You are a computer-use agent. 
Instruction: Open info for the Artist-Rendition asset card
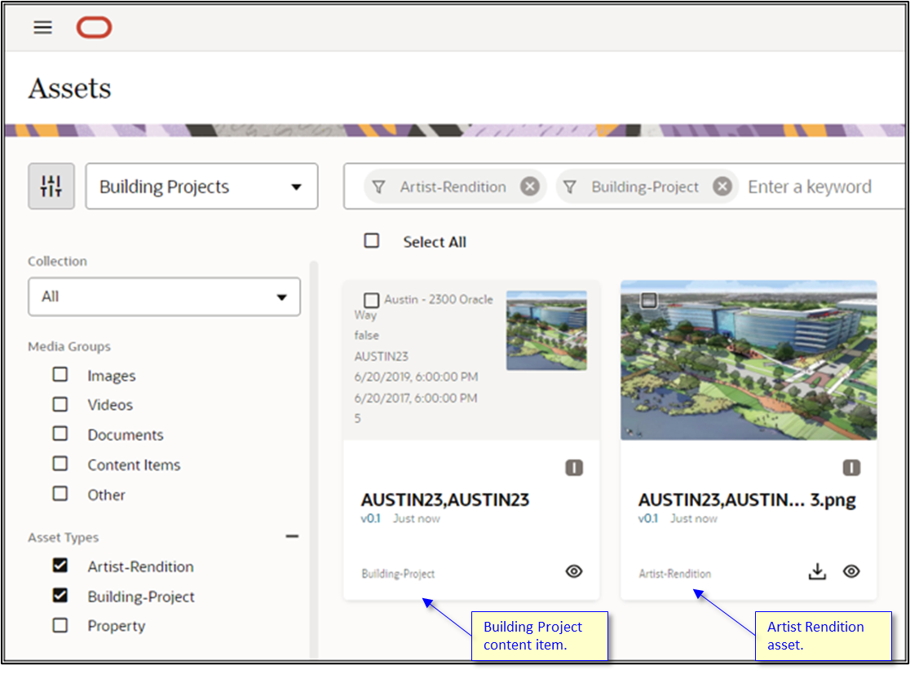tap(851, 467)
